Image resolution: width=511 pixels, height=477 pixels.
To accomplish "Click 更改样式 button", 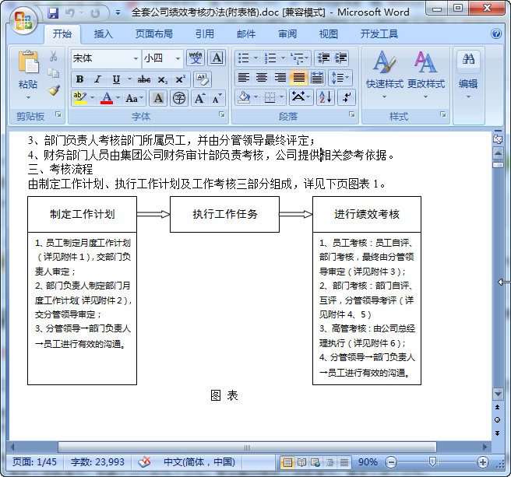I will pos(425,75).
